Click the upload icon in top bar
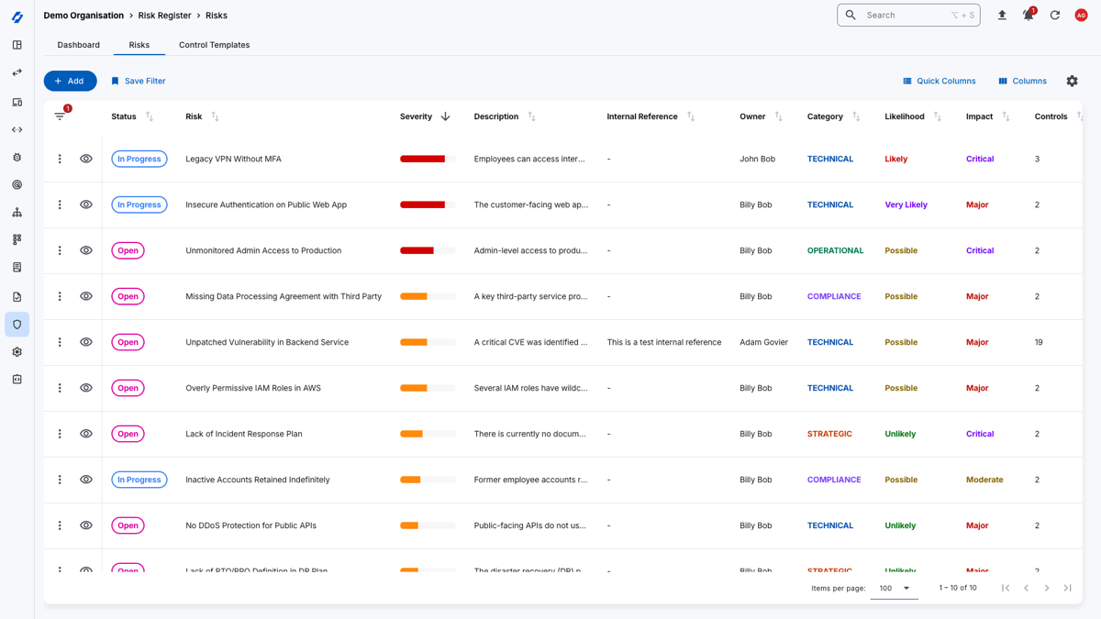The width and height of the screenshot is (1101, 619). tap(1002, 16)
